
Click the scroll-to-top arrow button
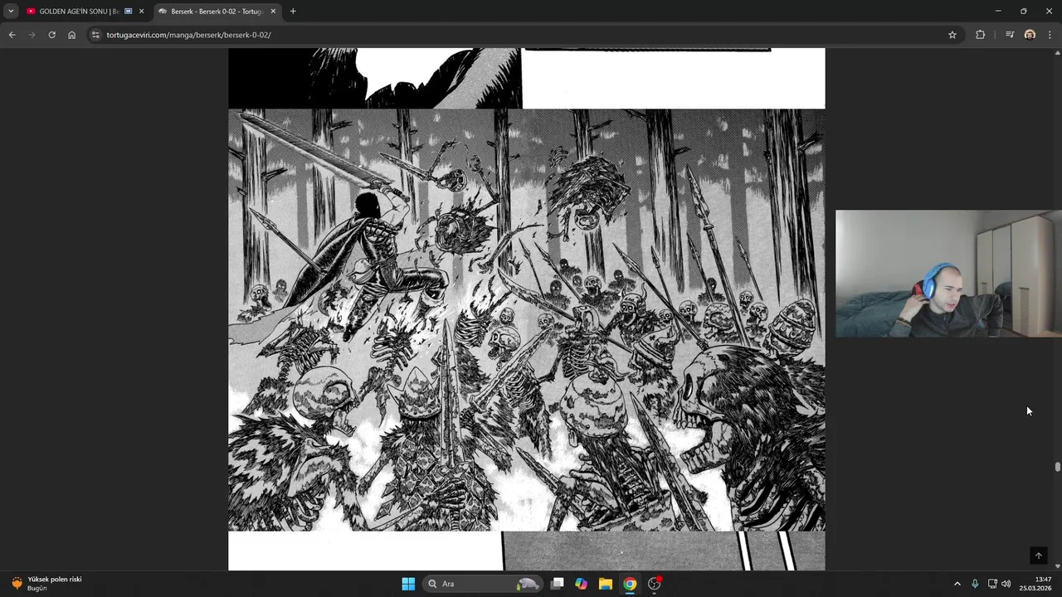pos(1038,556)
